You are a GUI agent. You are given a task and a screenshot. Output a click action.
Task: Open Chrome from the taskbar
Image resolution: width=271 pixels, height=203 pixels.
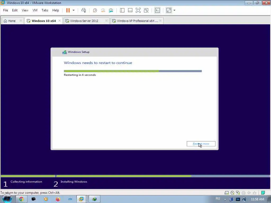click(21, 199)
